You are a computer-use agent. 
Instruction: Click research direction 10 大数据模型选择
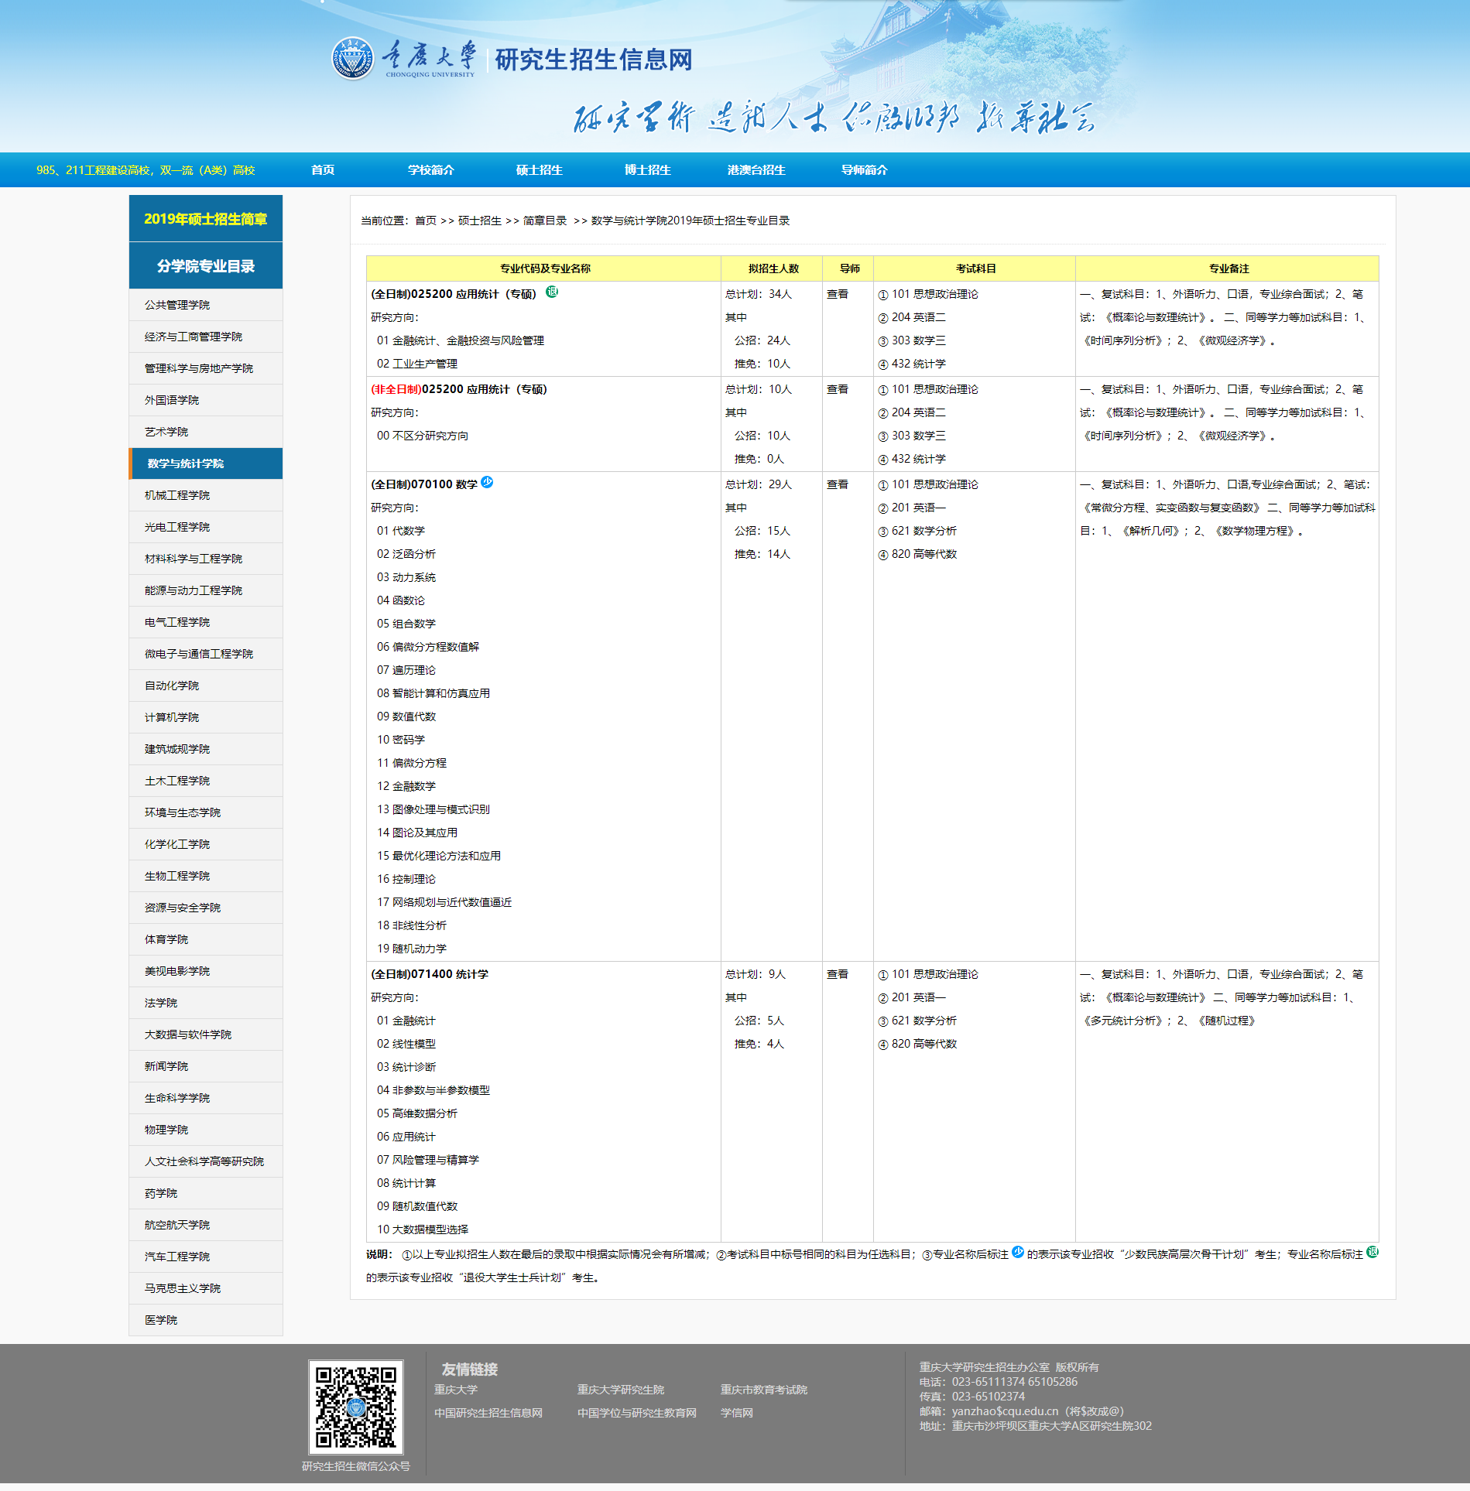click(x=423, y=1229)
